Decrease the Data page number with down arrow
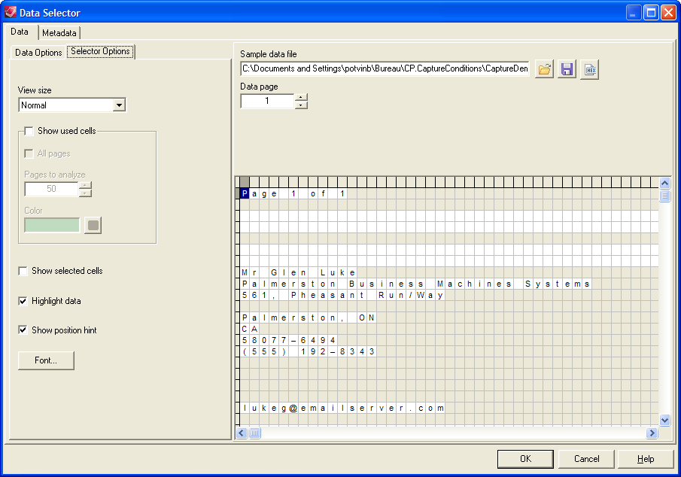Viewport: 681px width, 477px height. pyautogui.click(x=301, y=105)
